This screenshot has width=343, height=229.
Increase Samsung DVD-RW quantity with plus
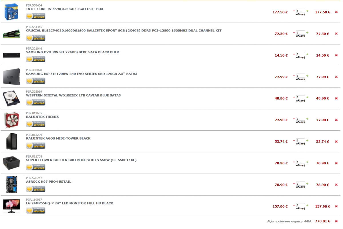point(307,54)
